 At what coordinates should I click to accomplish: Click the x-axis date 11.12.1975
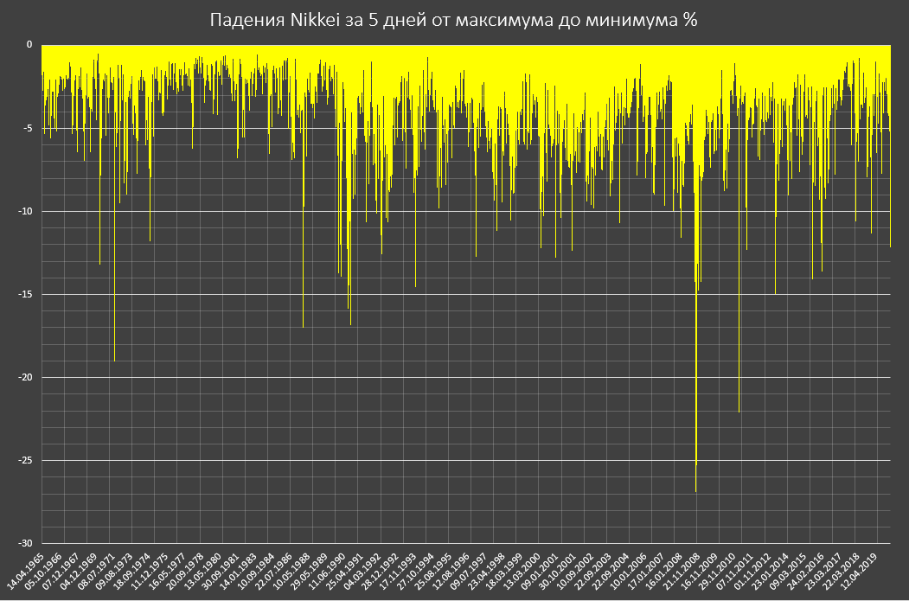pos(149,572)
